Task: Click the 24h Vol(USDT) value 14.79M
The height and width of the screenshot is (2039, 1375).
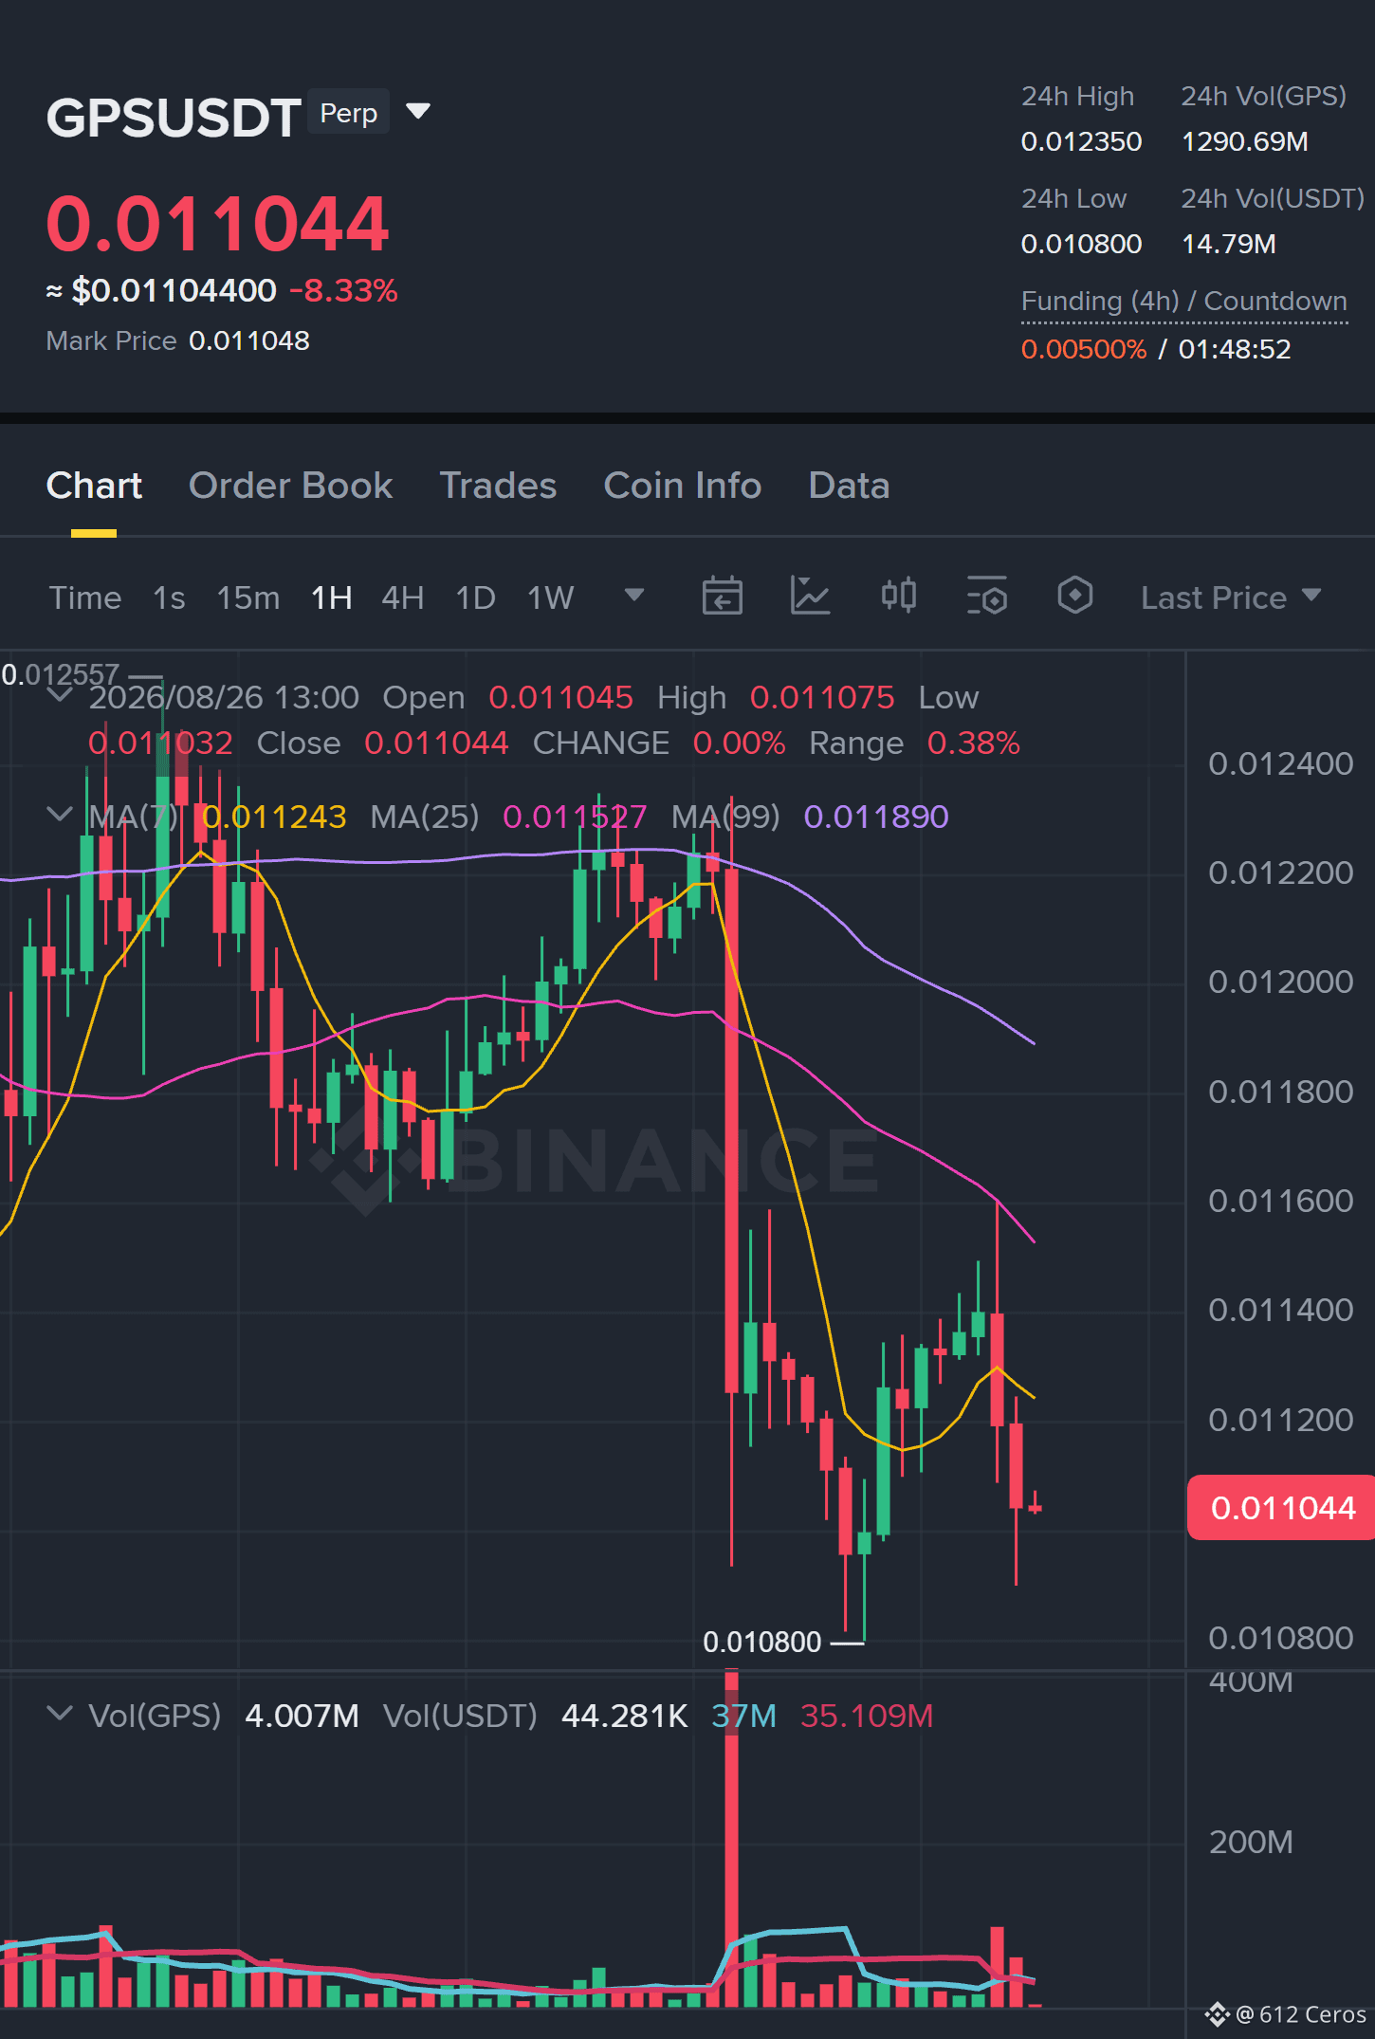Action: [1228, 245]
